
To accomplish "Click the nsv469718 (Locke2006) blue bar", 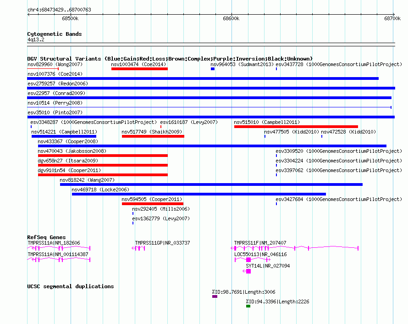I will point(199,194).
